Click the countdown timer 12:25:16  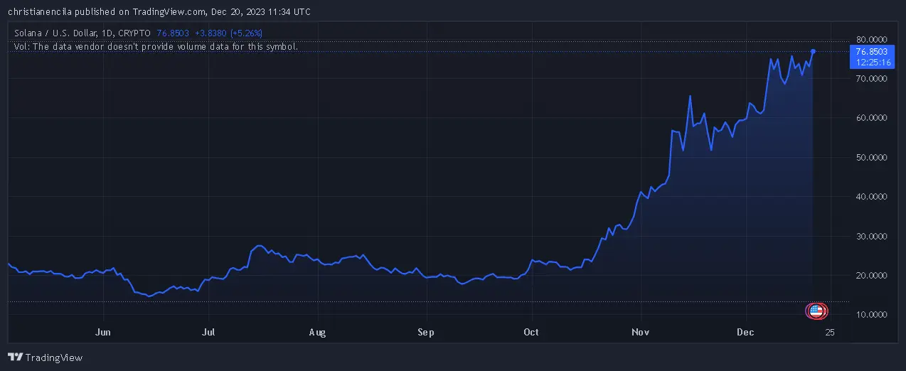[x=873, y=63]
